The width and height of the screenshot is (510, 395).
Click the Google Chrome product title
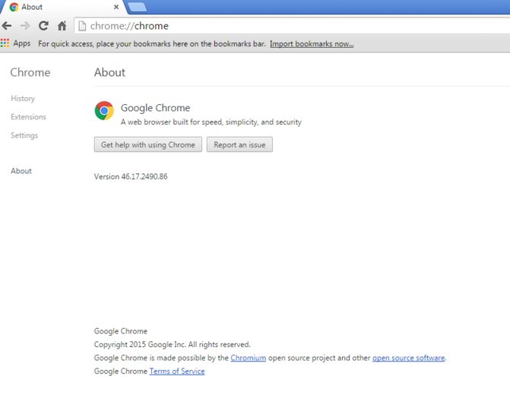tap(156, 108)
